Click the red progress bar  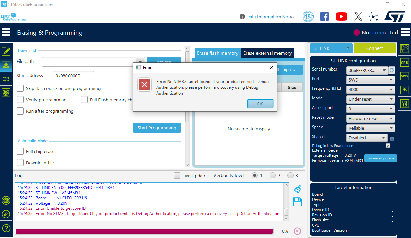(x=144, y=231)
